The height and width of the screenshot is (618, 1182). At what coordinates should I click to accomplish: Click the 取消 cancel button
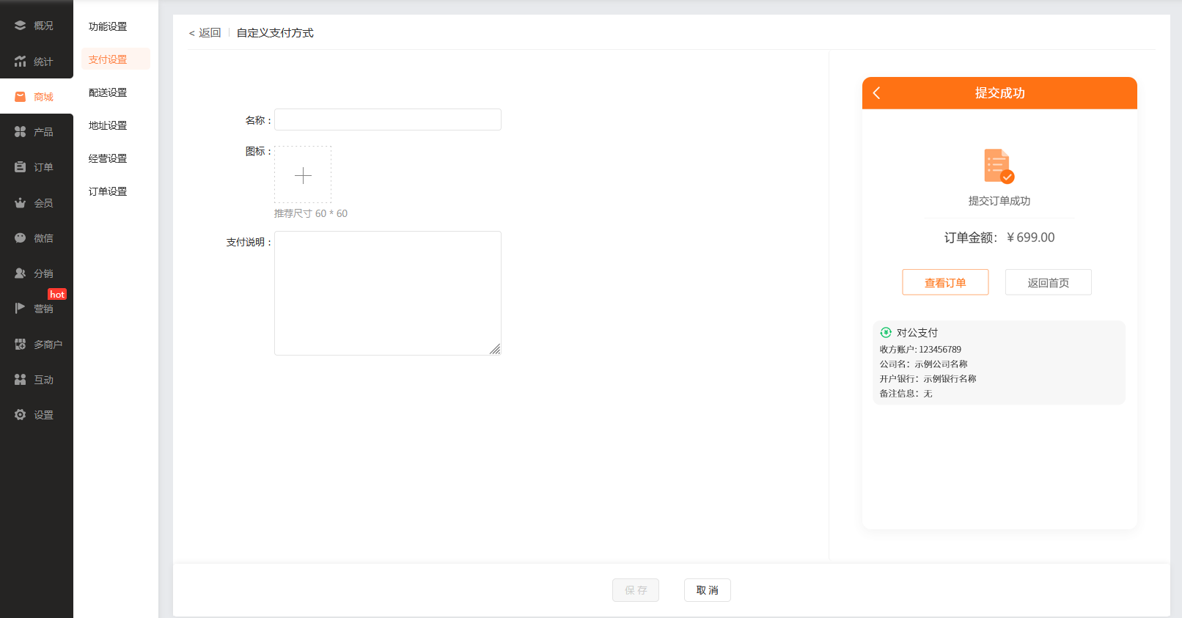pos(708,590)
